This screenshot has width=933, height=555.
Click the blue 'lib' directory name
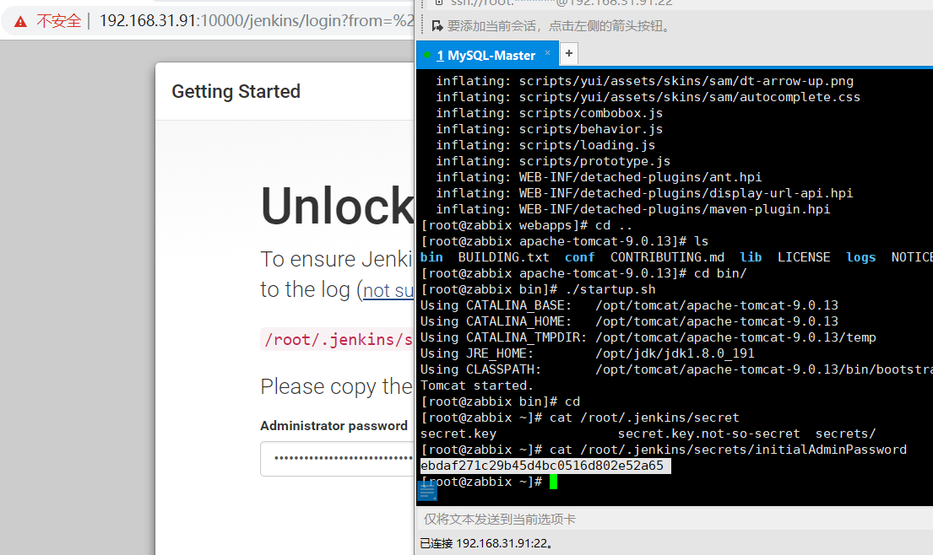click(751, 257)
